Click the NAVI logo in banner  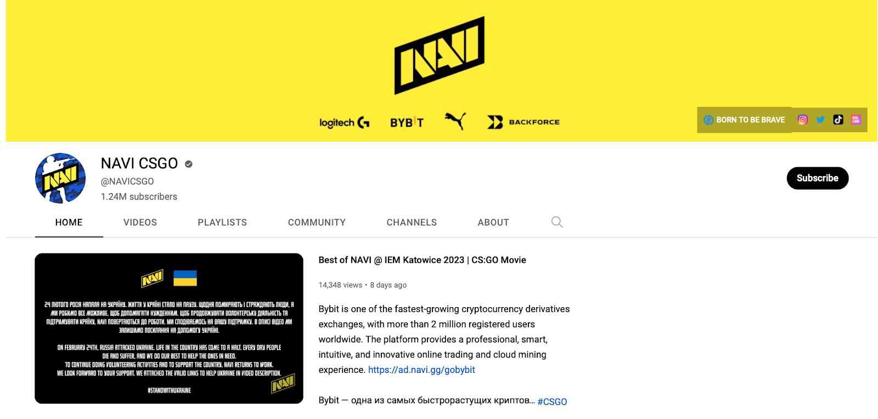click(440, 55)
